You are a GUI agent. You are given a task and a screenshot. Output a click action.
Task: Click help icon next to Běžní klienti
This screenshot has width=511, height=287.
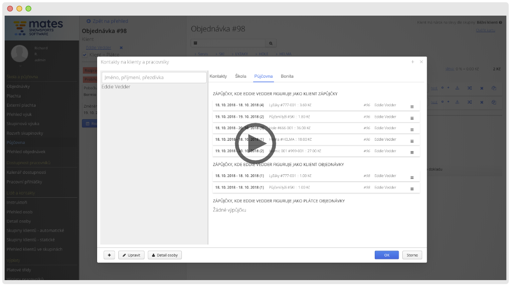click(x=500, y=23)
